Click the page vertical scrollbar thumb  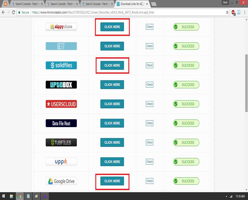pyautogui.click(x=246, y=83)
